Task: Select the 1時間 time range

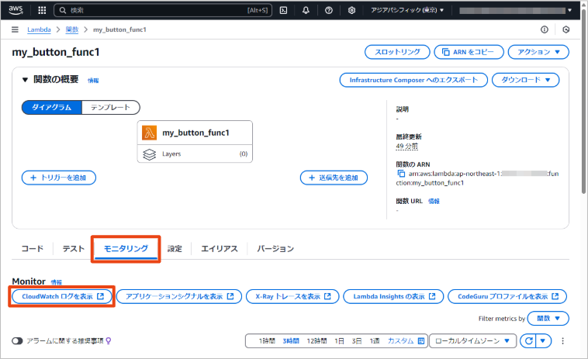Action: coord(267,340)
